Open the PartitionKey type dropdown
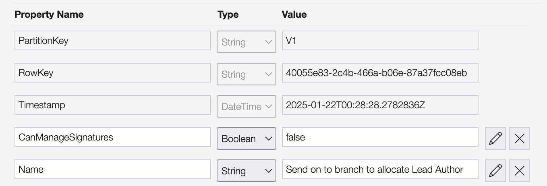The image size is (547, 186). [x=246, y=42]
